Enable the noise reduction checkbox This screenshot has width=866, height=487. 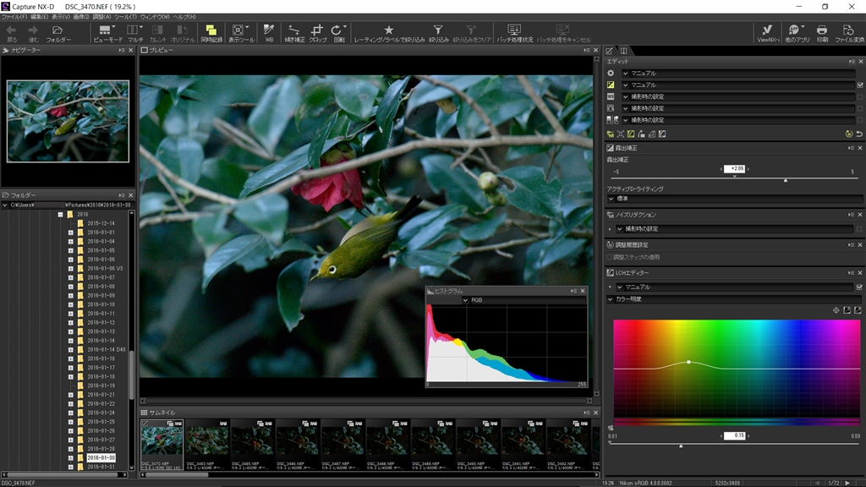pyautogui.click(x=859, y=228)
